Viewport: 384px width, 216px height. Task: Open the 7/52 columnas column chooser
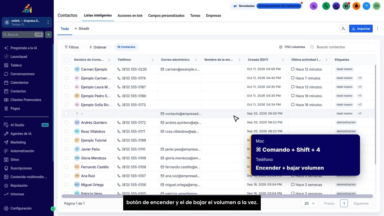292,47
